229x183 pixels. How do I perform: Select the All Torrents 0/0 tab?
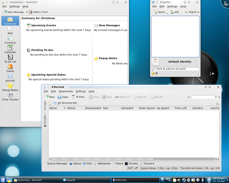click(x=65, y=103)
